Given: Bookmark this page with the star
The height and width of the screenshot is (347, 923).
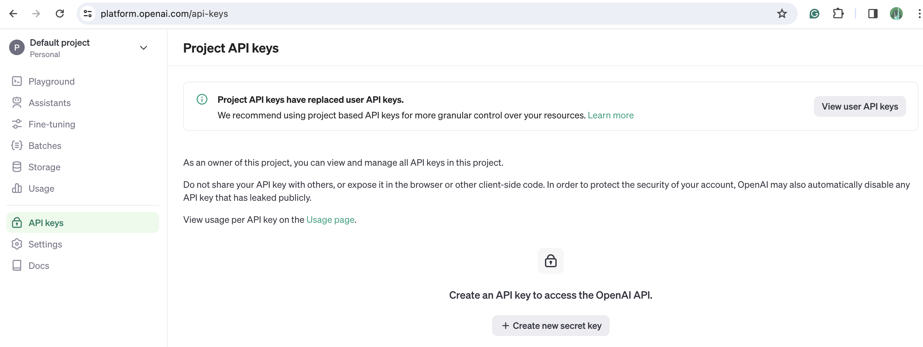Looking at the screenshot, I should pyautogui.click(x=782, y=14).
